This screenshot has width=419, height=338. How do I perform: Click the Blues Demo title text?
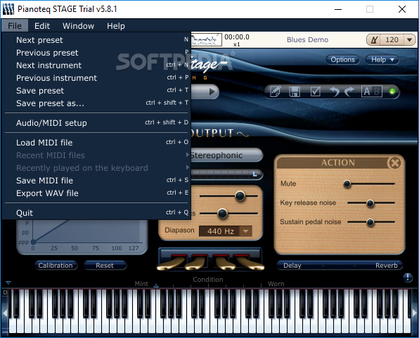pos(307,40)
